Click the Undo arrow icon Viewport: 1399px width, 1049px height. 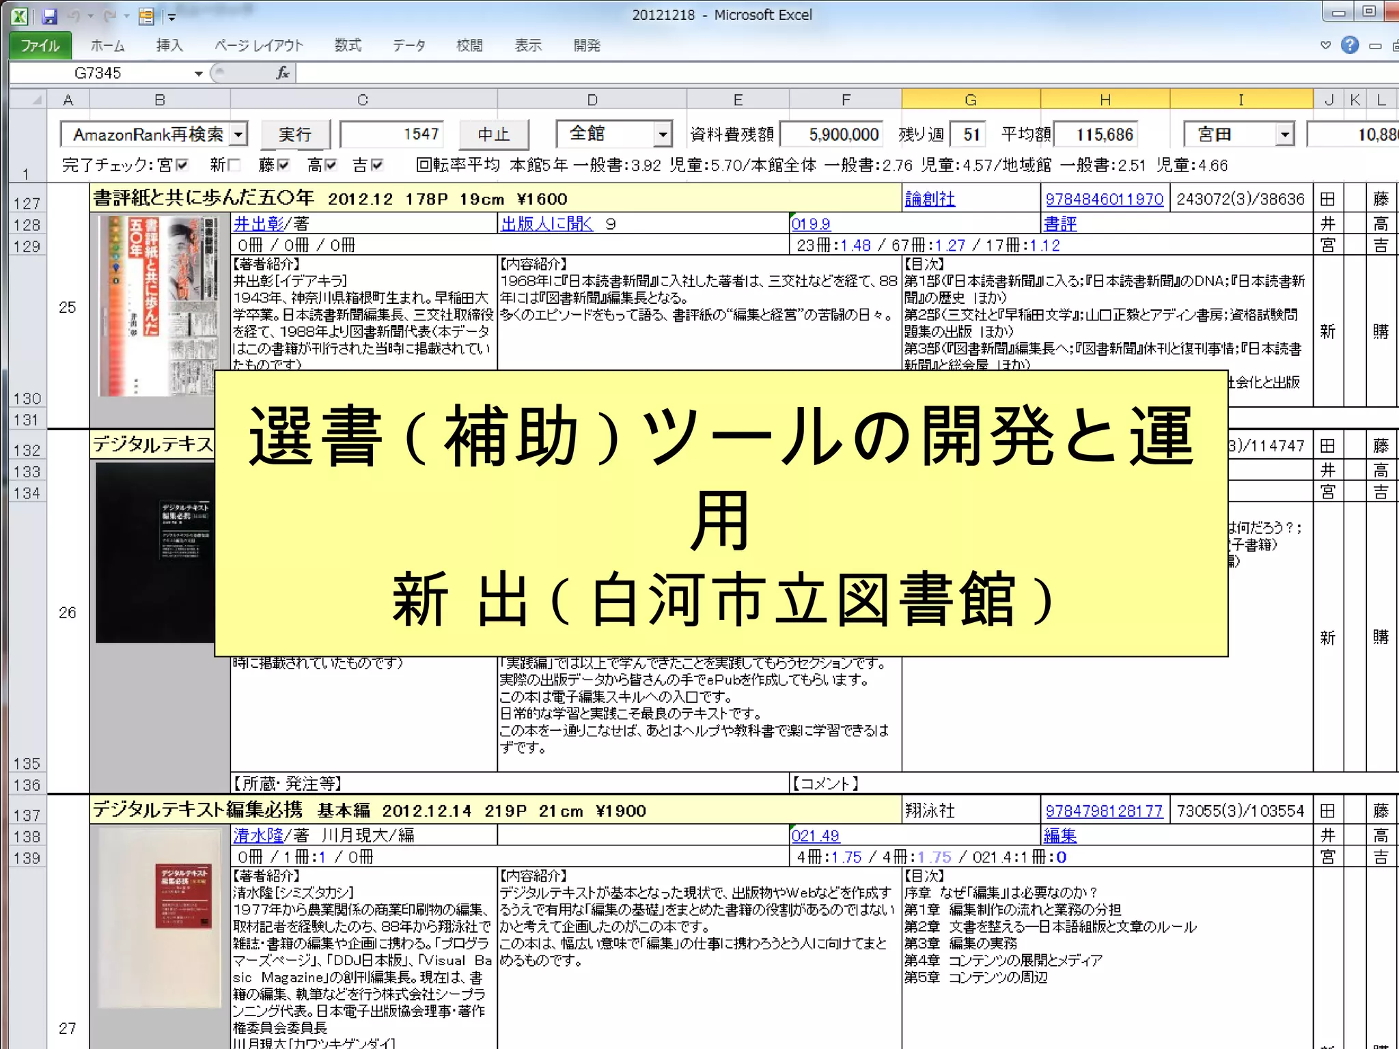click(75, 16)
